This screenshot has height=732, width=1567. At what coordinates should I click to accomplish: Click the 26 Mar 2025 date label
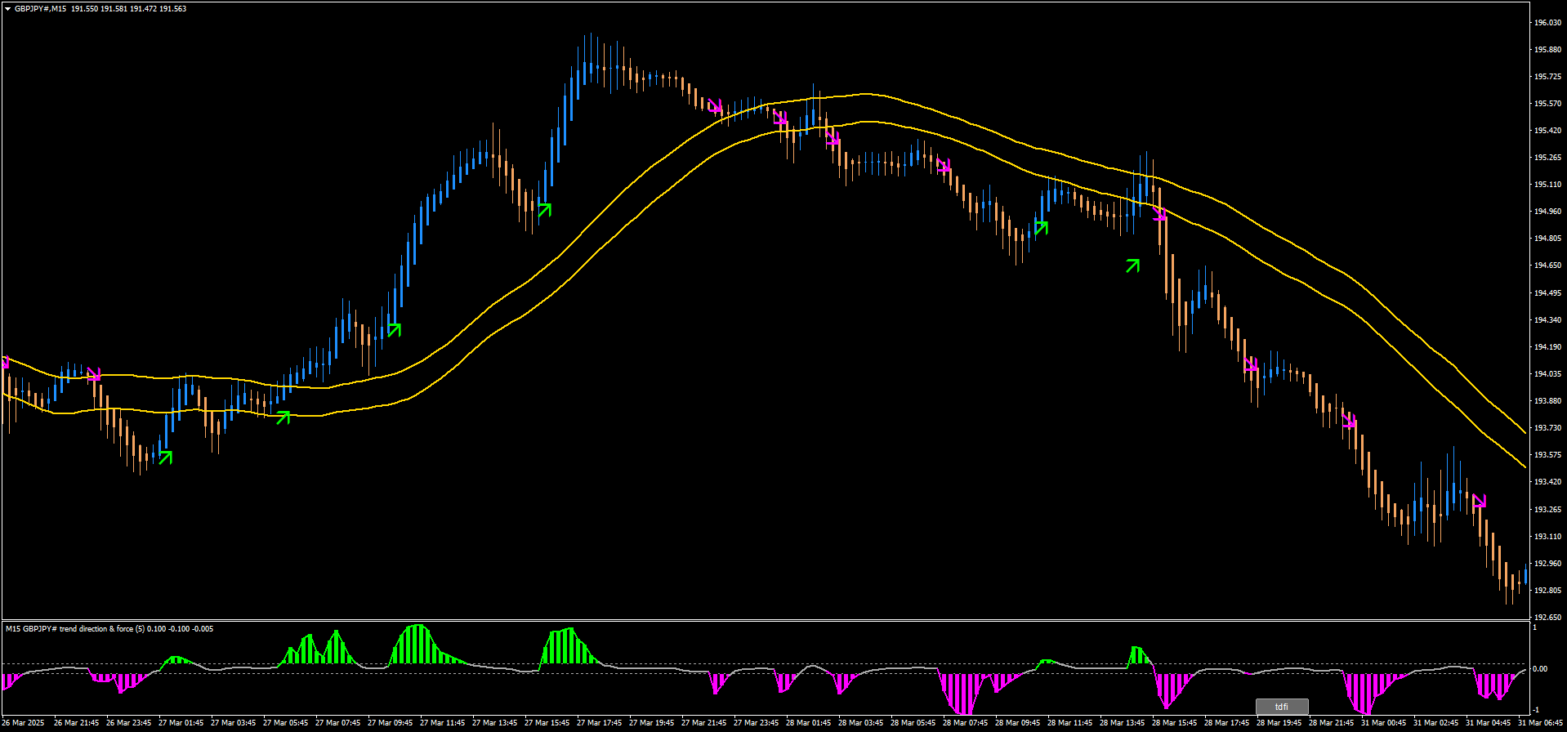click(24, 723)
